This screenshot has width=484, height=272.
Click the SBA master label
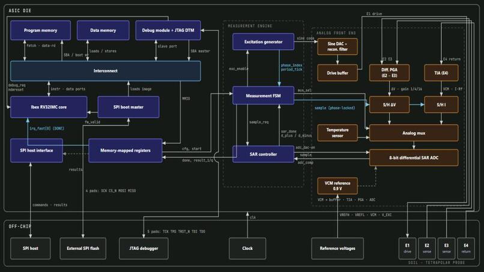pyautogui.click(x=200, y=51)
